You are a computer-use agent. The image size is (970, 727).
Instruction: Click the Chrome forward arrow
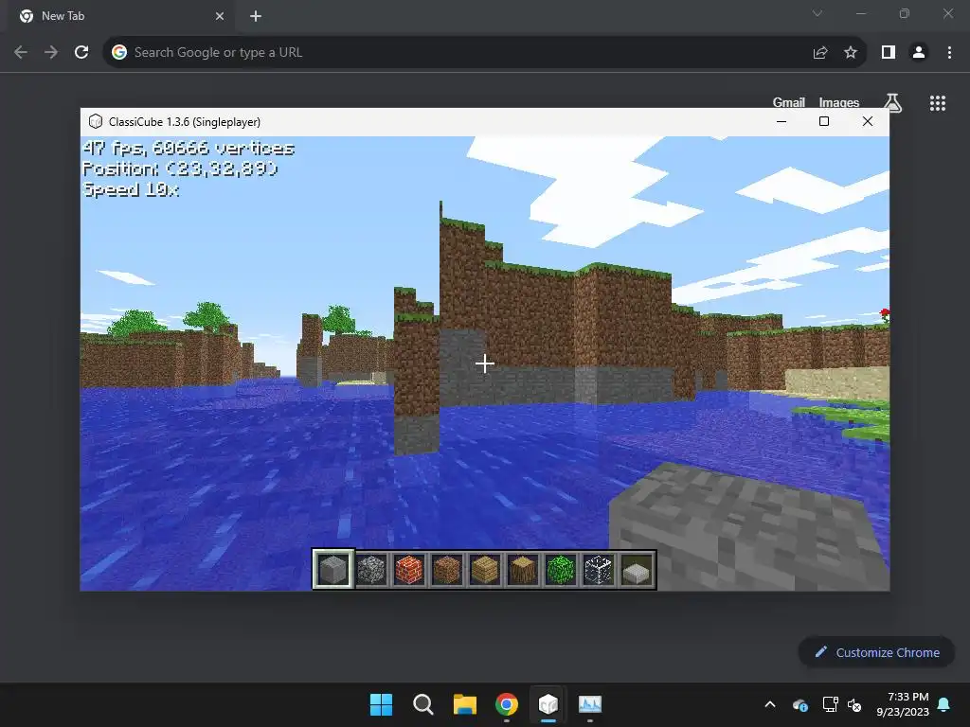pos(51,53)
